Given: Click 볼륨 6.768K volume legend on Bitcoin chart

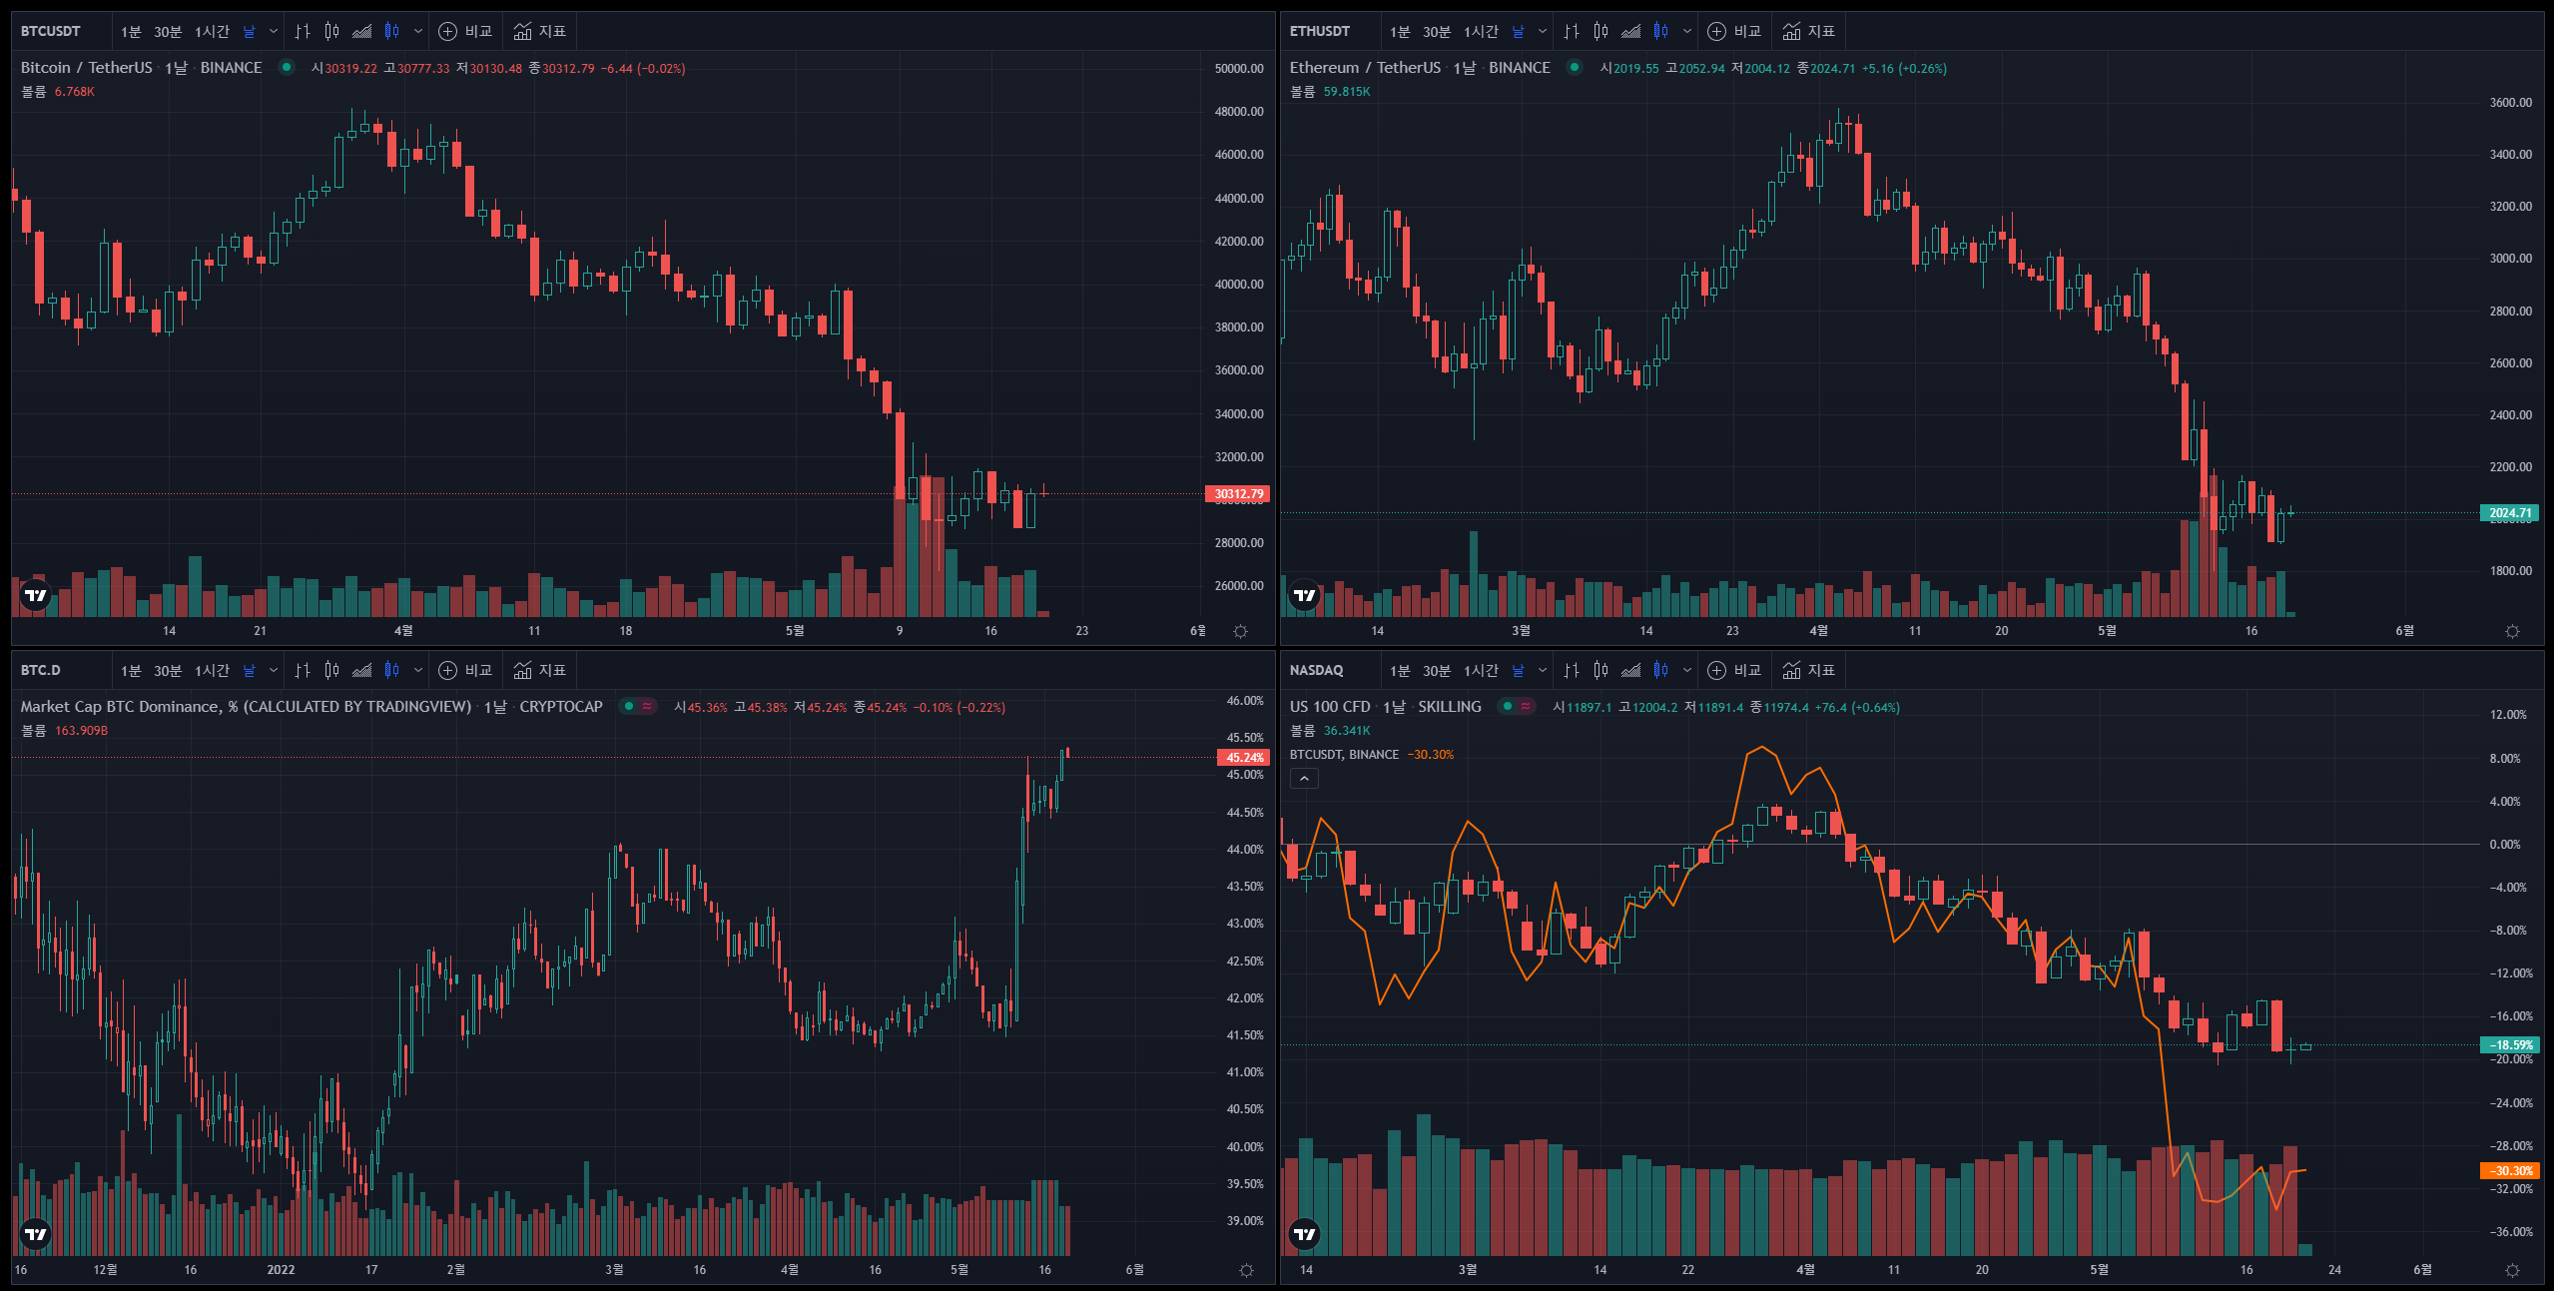Looking at the screenshot, I should pos(58,91).
